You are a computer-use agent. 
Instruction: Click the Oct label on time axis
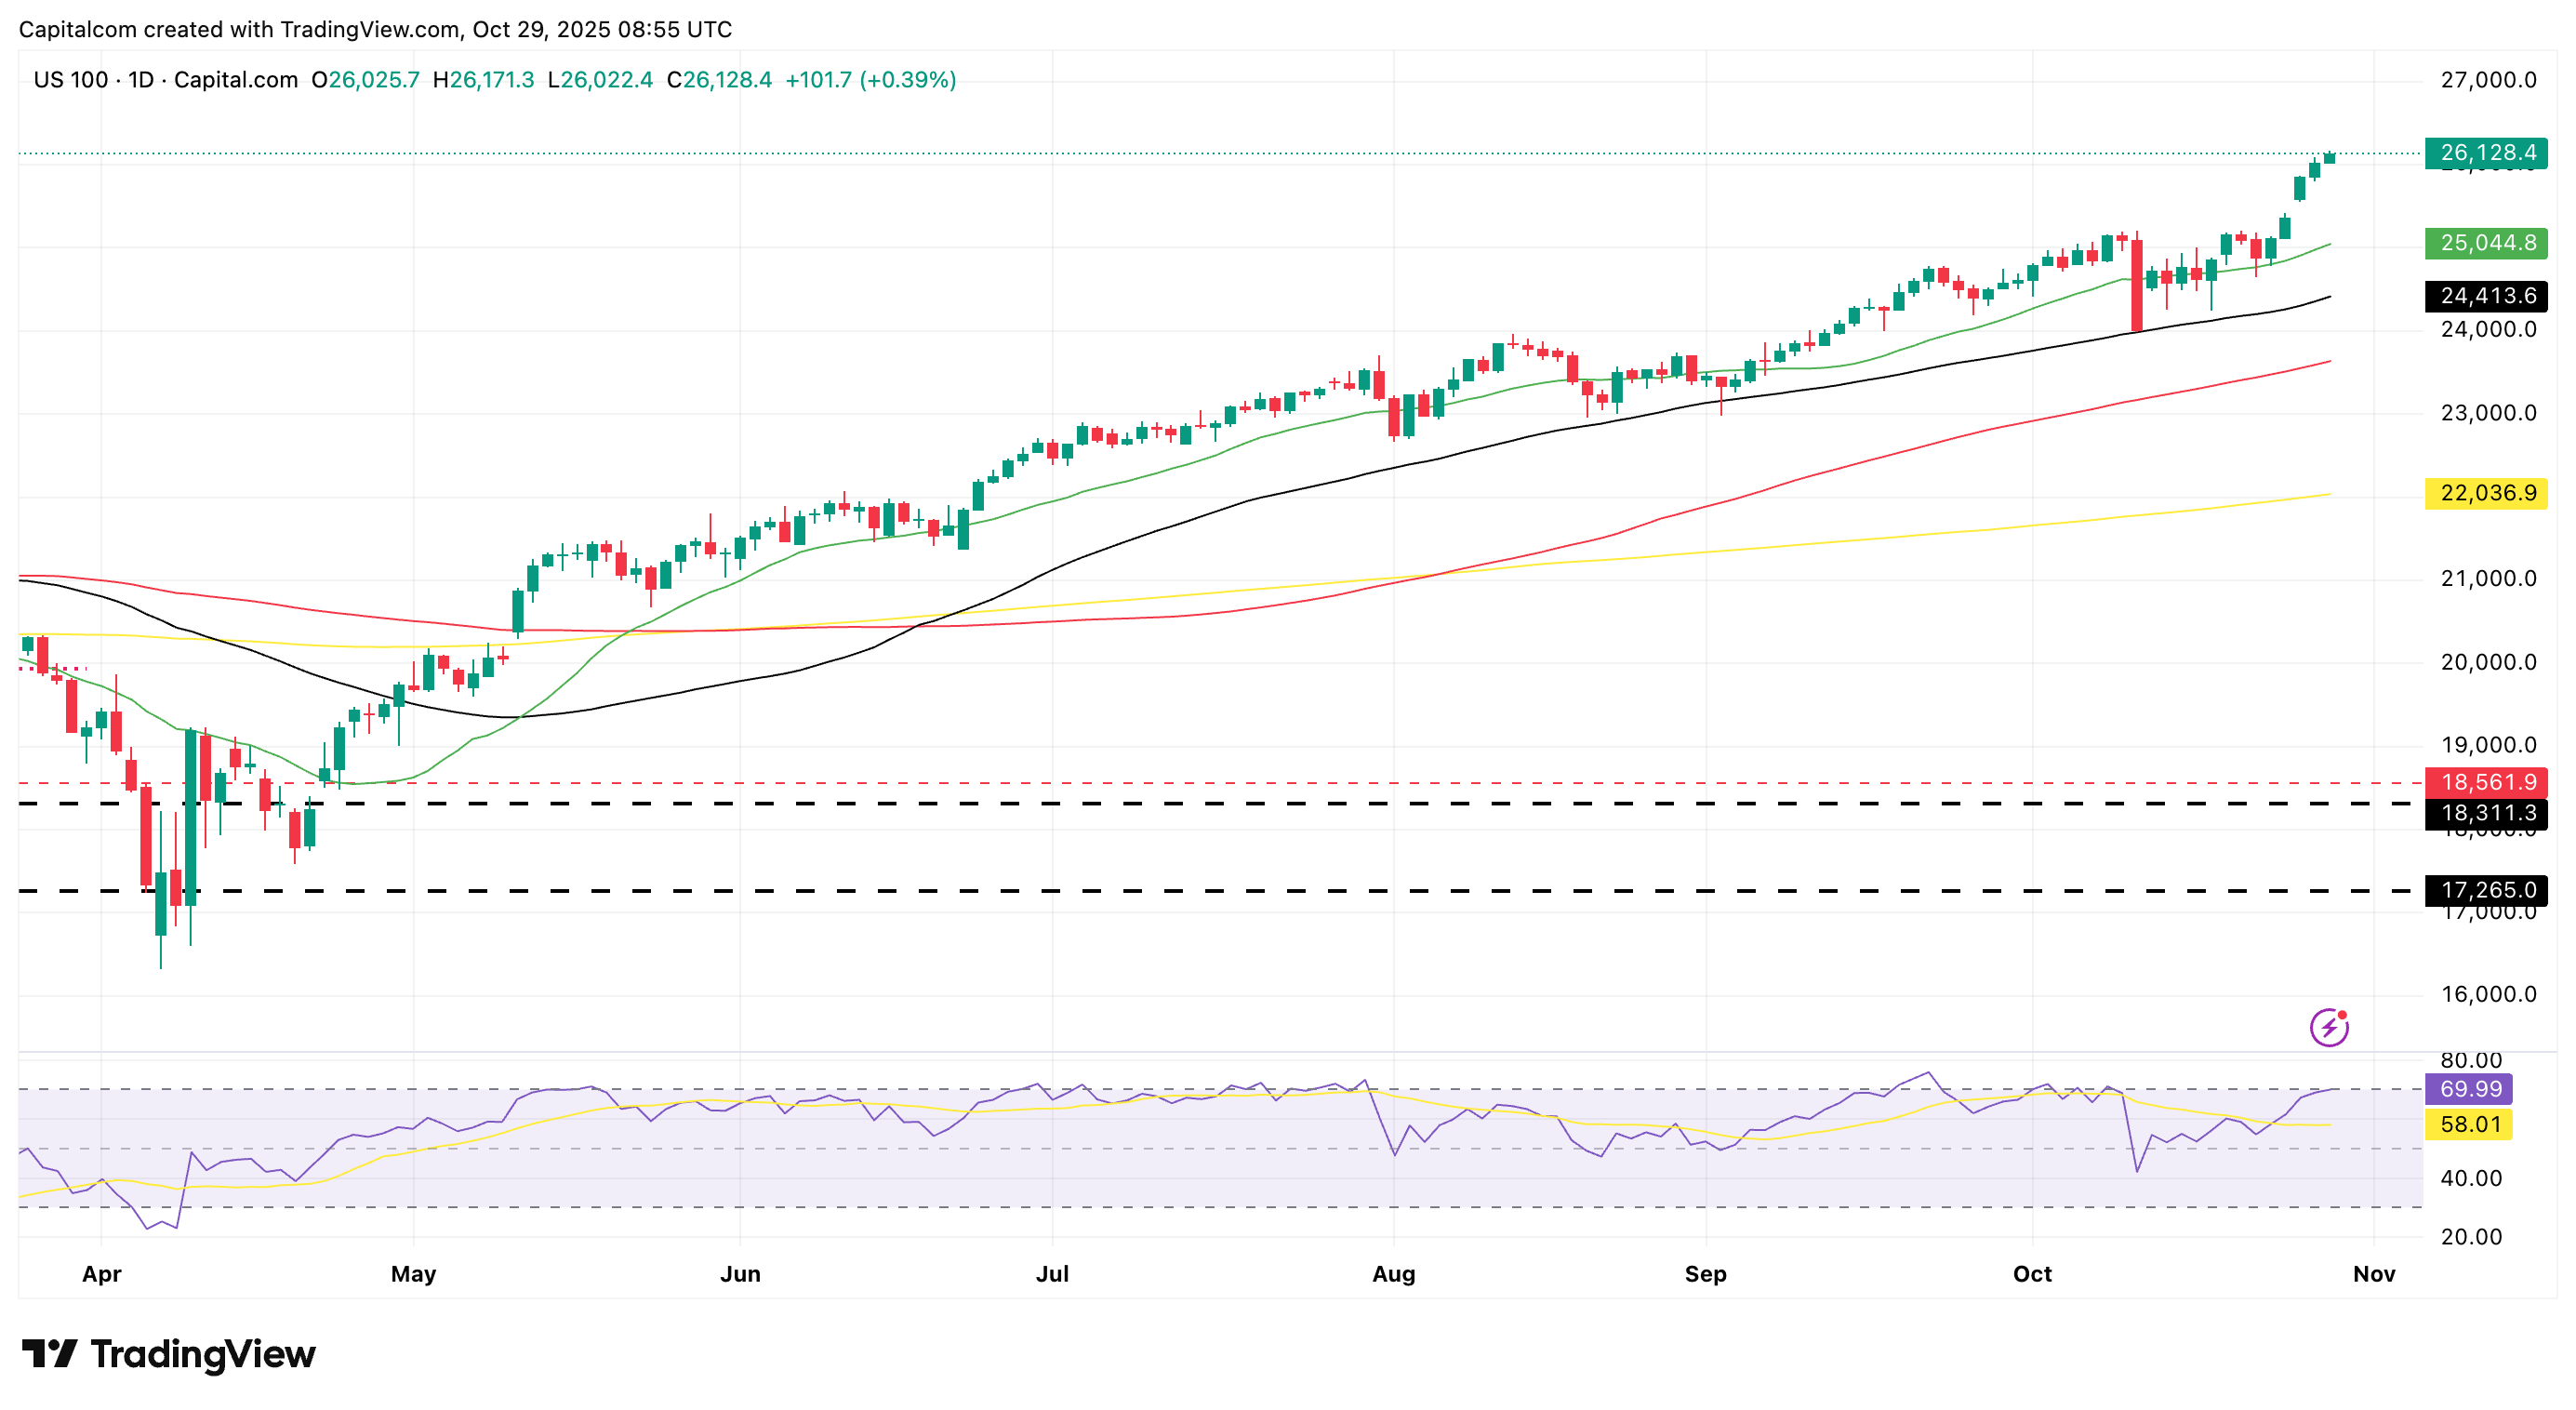pos(2031,1274)
